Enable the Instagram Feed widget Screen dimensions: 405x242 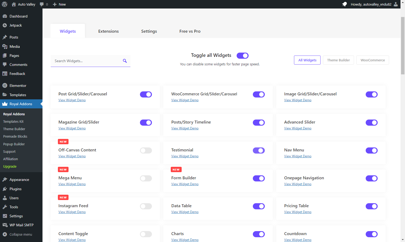[x=146, y=206]
